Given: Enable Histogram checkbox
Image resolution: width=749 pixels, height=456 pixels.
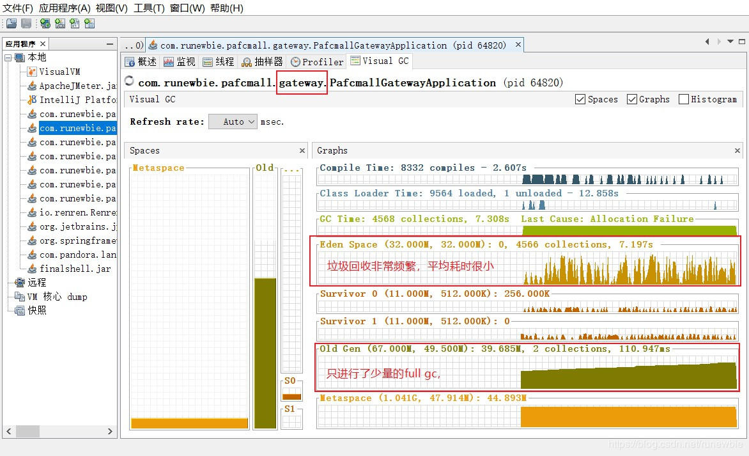Looking at the screenshot, I should (684, 99).
